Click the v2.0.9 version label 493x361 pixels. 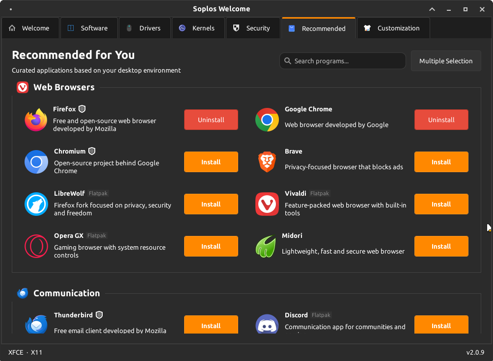(x=475, y=352)
